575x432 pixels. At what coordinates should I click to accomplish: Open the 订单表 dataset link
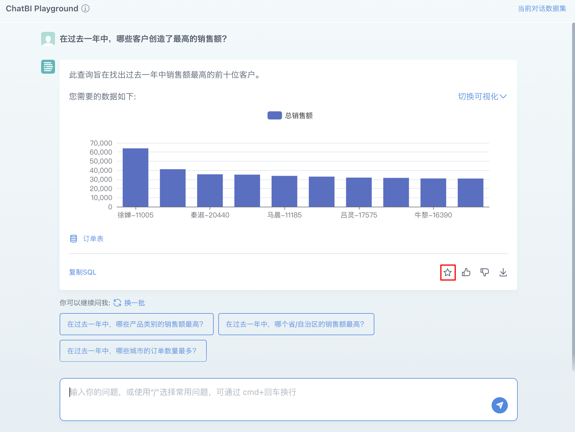93,239
